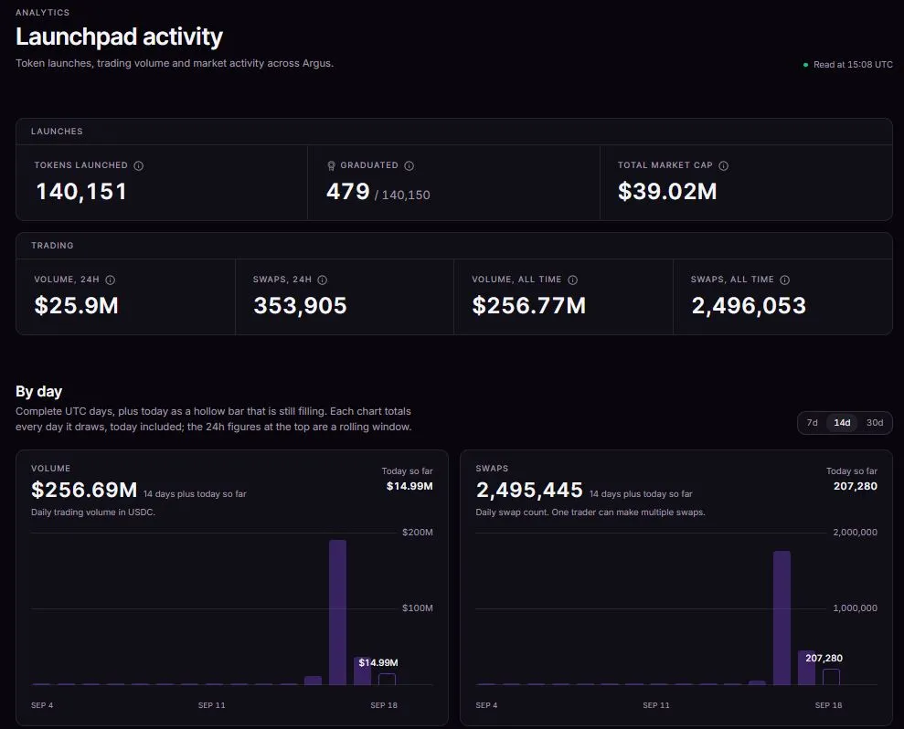Click the 140,151 tokens launched value
The width and height of the screenshot is (904, 729).
coord(81,191)
